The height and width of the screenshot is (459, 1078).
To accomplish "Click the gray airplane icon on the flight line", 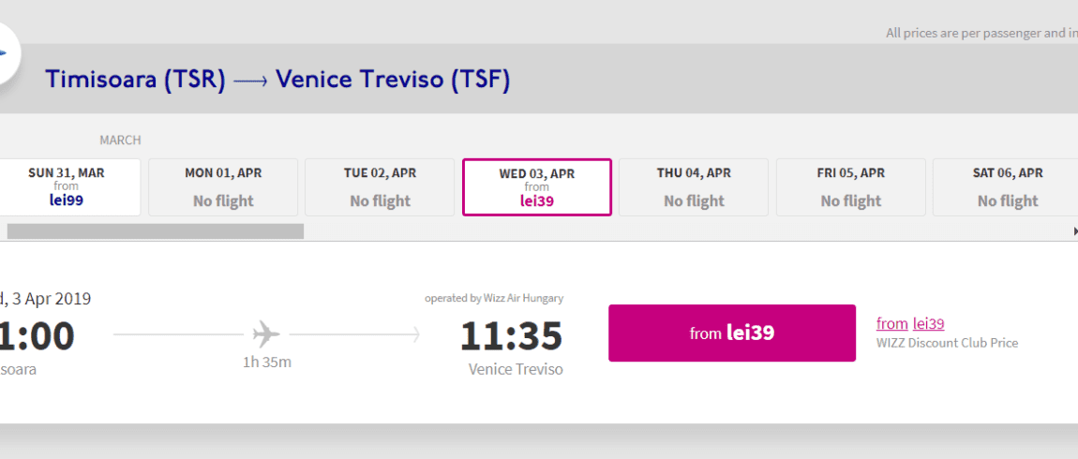I will [266, 334].
